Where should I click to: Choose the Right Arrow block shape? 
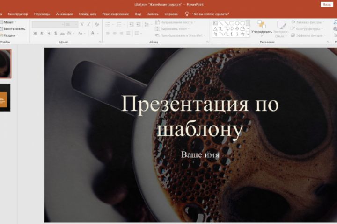click(232, 29)
